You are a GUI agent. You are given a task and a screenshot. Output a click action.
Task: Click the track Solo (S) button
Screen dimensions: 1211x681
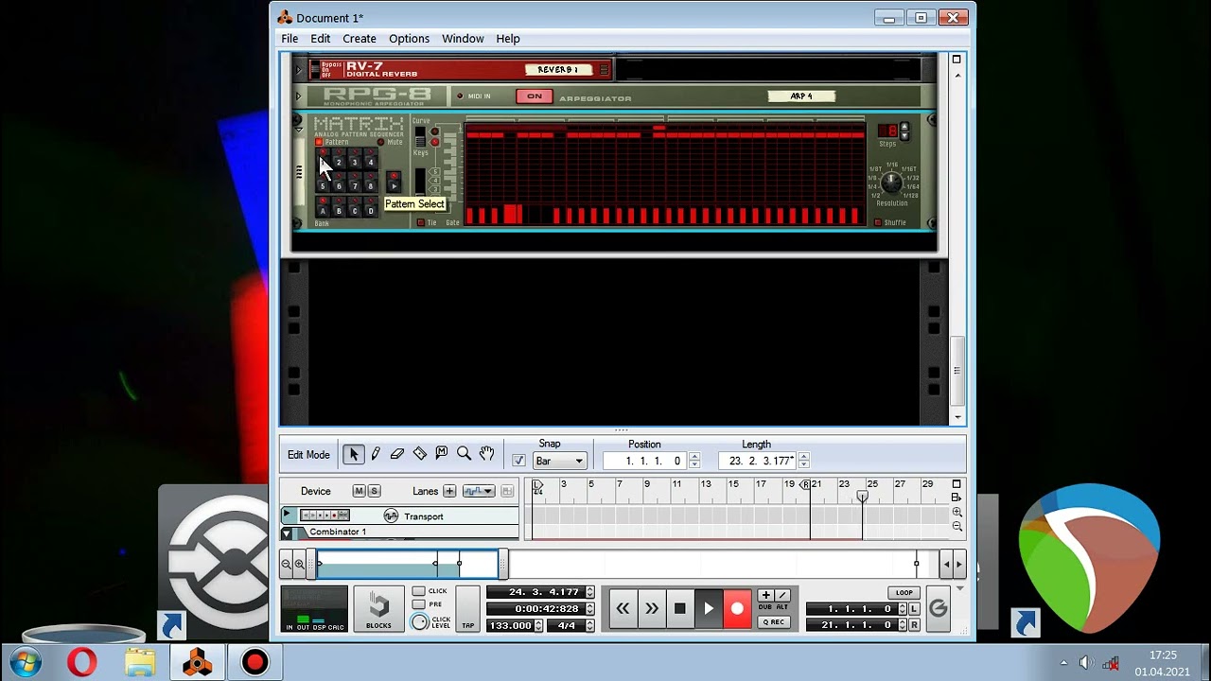(374, 491)
